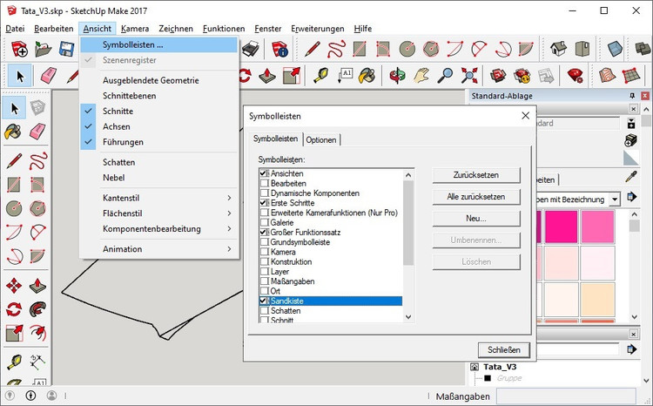This screenshot has width=653, height=406.
Task: Select the pale pink material swatch
Action: point(597,263)
